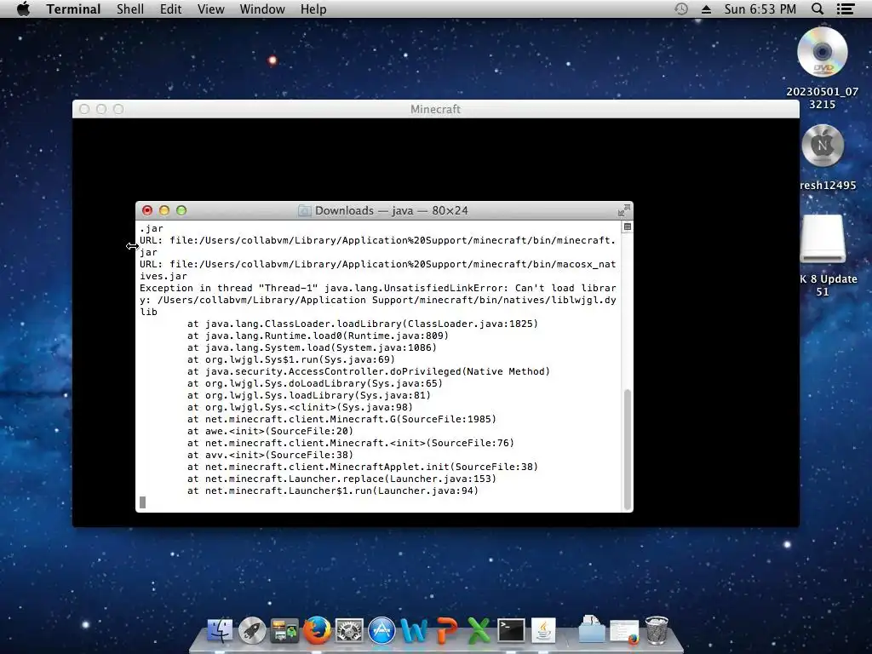872x654 pixels.
Task: Click the System.load(System.java:1086) line
Action: pos(312,347)
